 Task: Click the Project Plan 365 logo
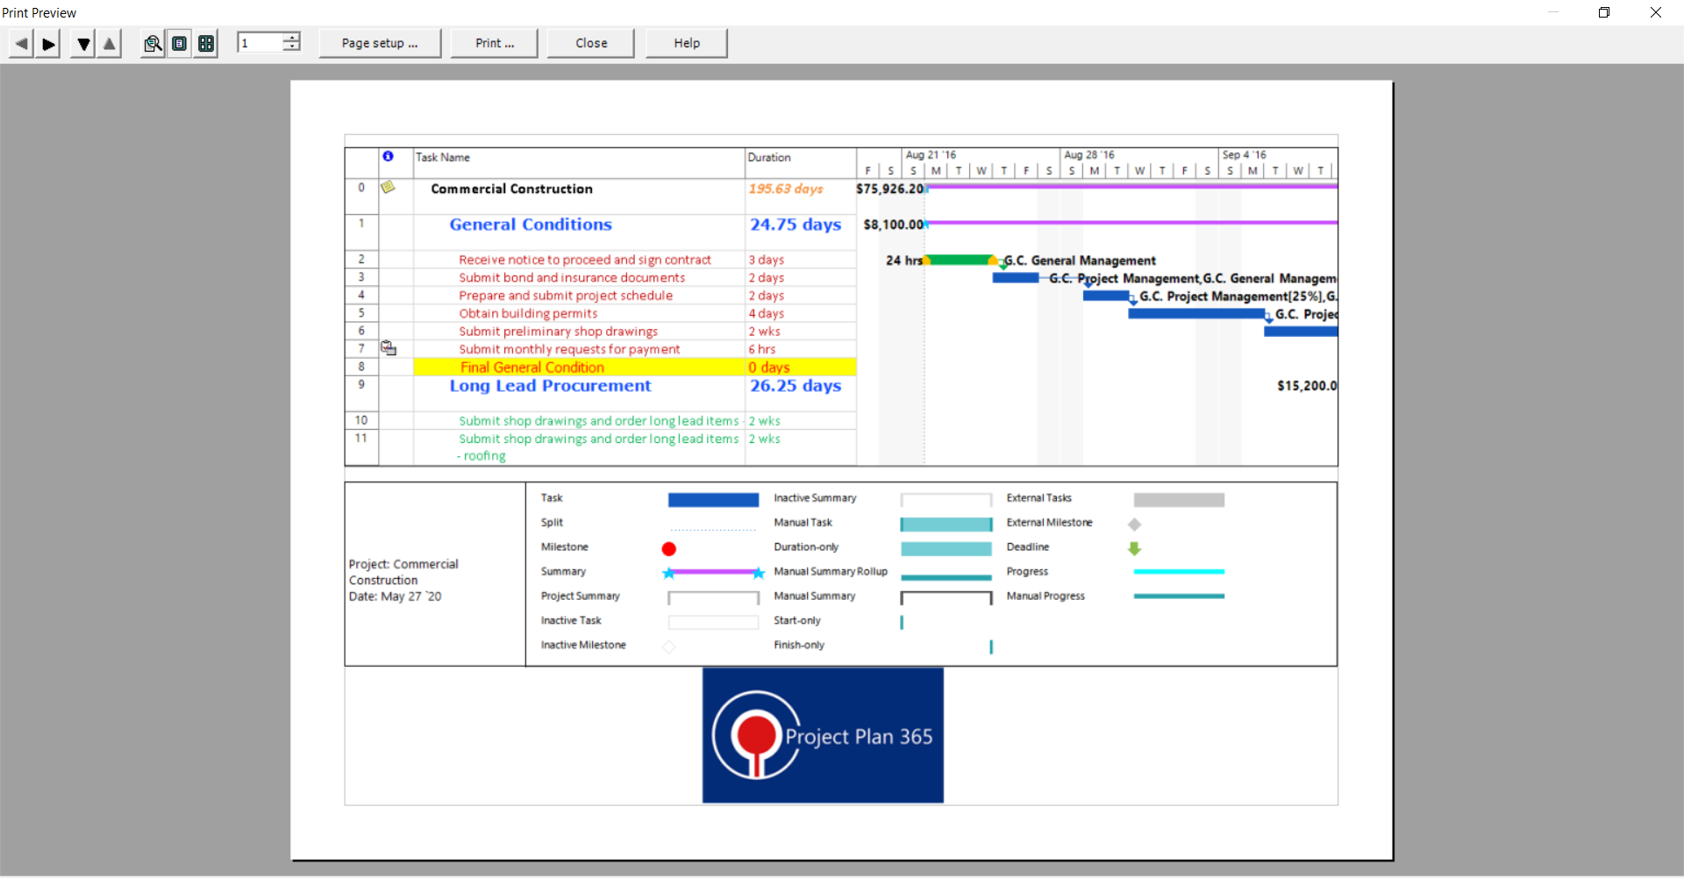[823, 735]
